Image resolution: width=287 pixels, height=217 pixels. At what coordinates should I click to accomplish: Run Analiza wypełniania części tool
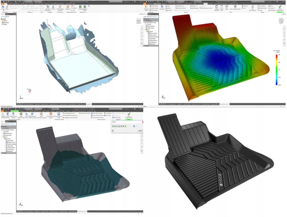pos(21,114)
